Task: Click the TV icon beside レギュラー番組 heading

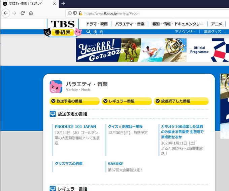Action: (53, 188)
